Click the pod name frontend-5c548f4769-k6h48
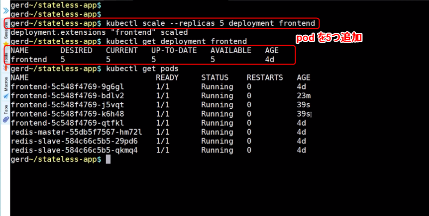This screenshot has height=216, width=429. tap(67, 114)
